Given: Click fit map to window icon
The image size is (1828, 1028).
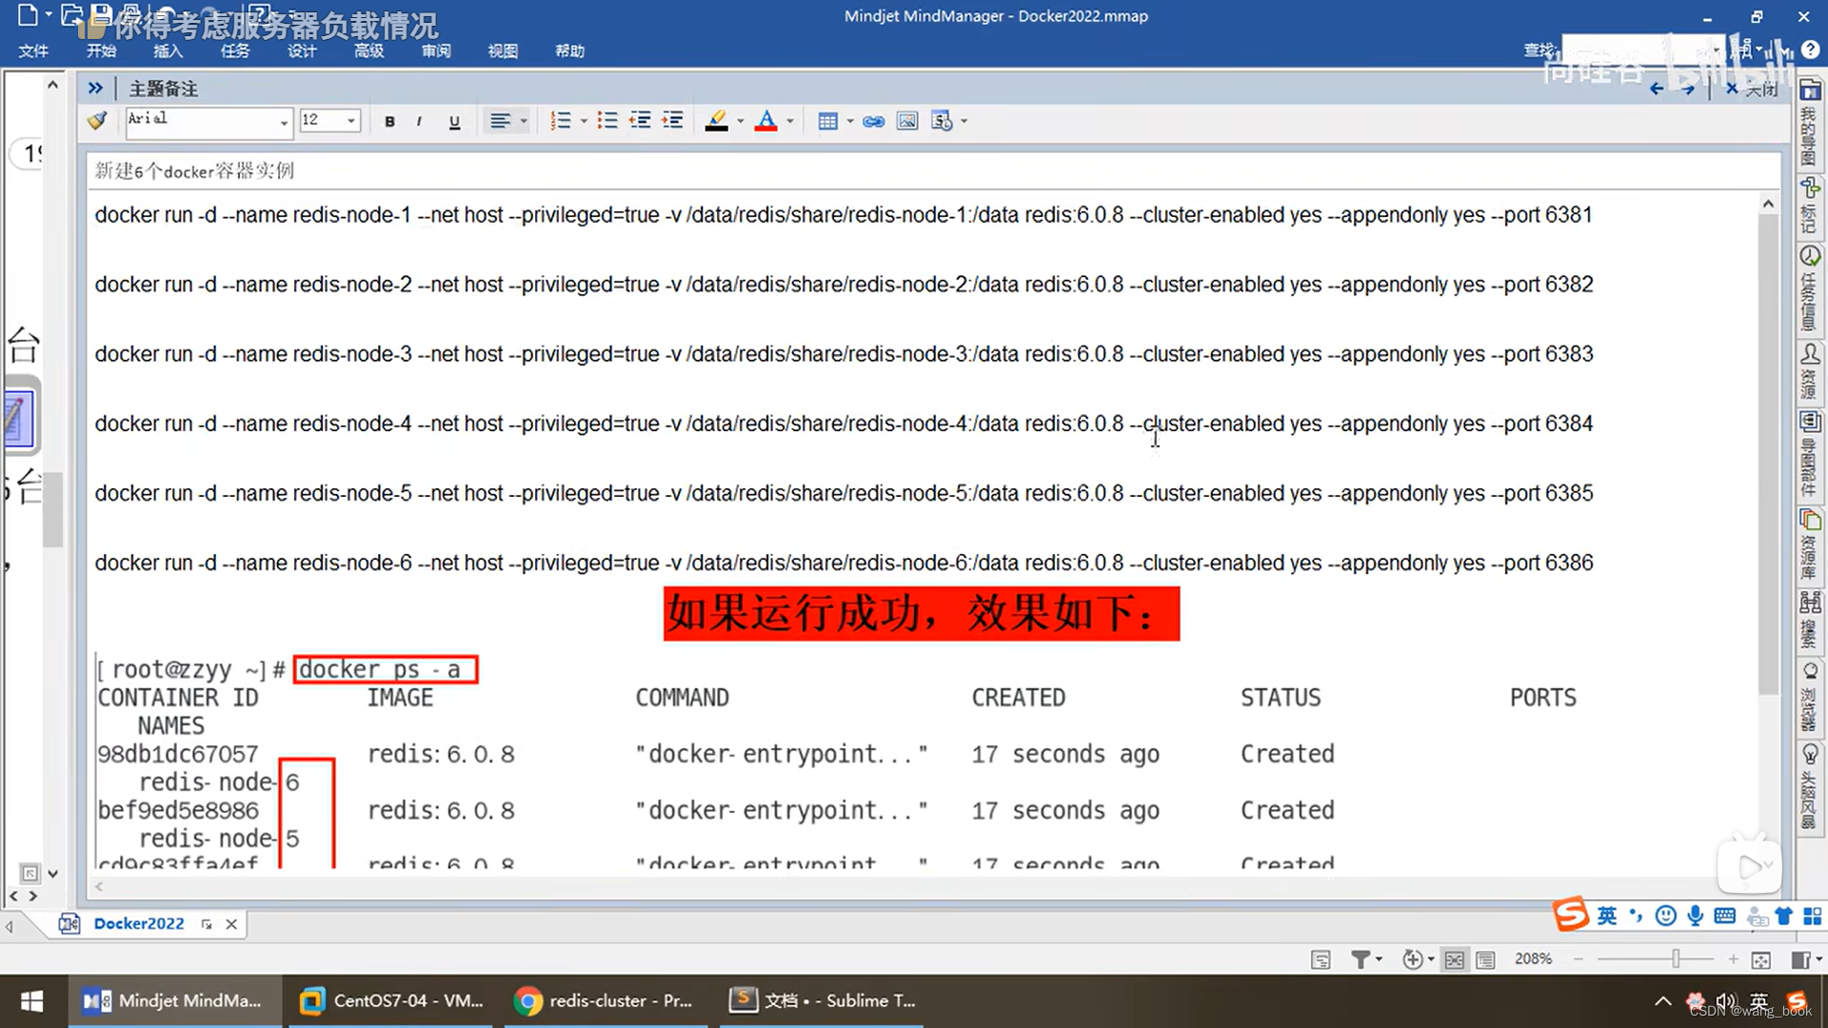Looking at the screenshot, I should pos(1761,959).
